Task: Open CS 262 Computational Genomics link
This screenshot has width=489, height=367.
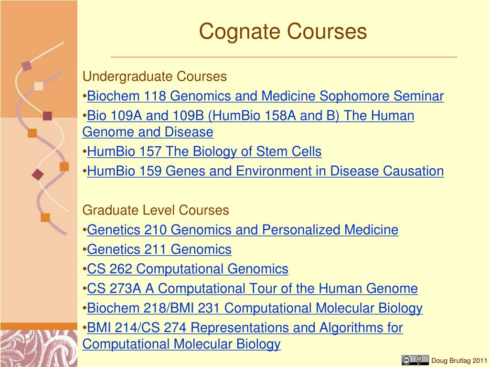Action: [188, 269]
